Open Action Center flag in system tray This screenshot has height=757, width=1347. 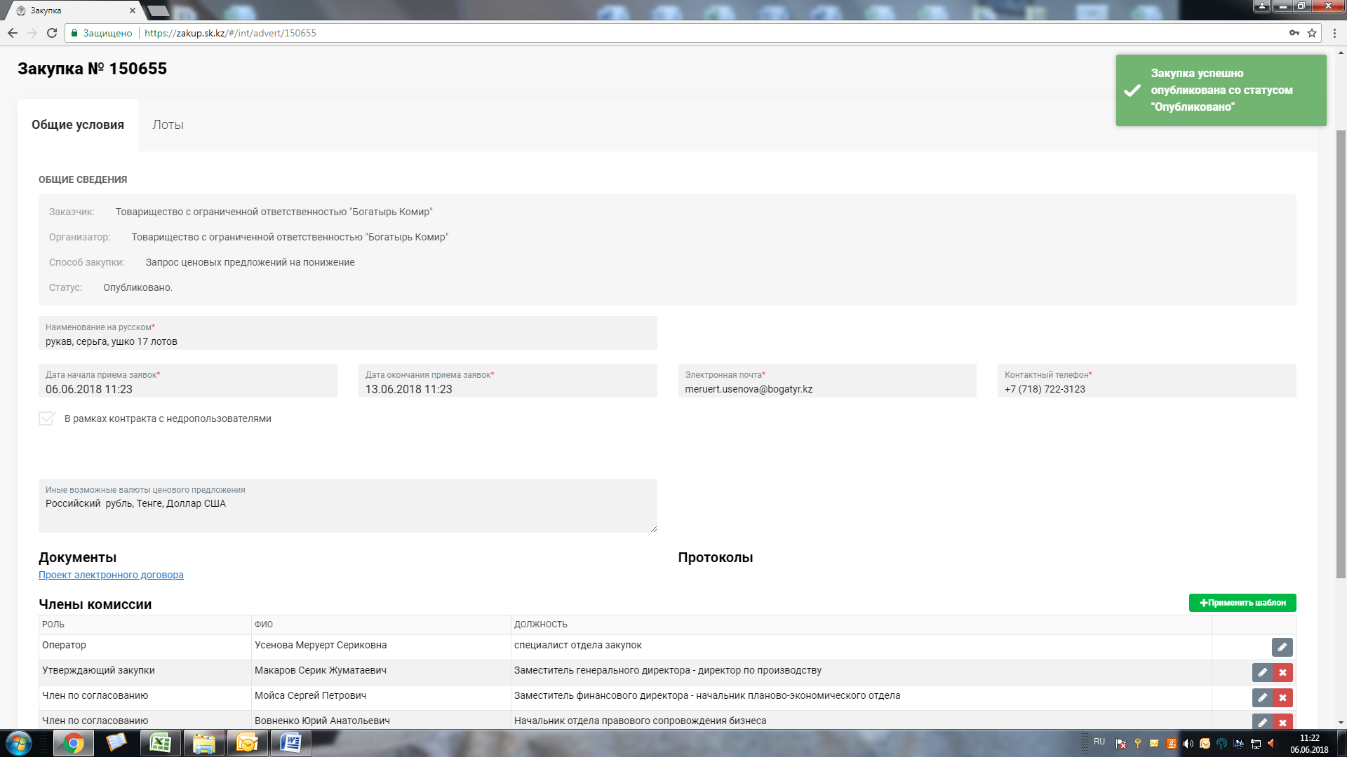point(1121,744)
